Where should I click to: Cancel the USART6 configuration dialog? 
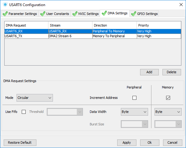coord(173,143)
